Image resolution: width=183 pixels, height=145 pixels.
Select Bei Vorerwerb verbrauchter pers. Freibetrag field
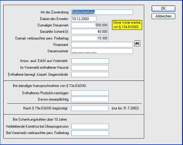pyautogui.click(x=90, y=133)
